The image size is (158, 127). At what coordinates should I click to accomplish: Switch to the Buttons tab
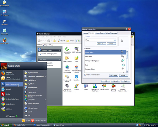click(x=86, y=33)
